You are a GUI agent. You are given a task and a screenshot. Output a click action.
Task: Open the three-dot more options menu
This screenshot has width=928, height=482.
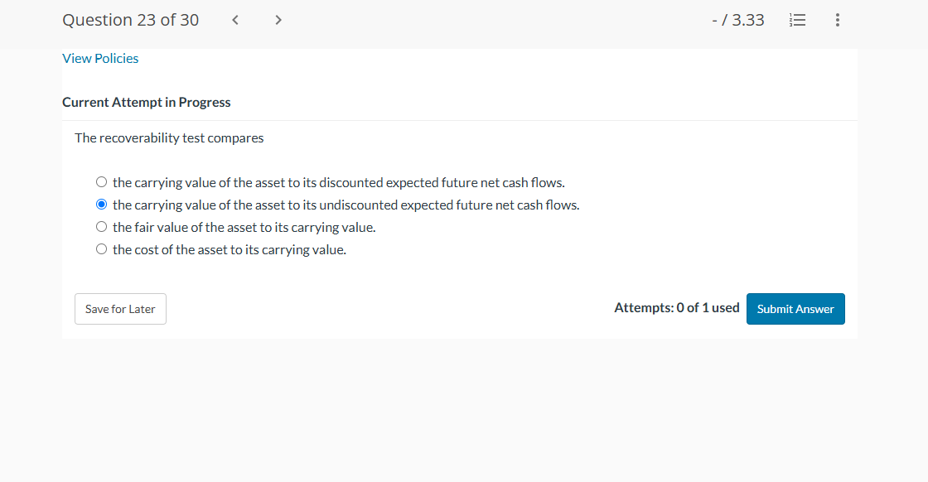point(838,20)
